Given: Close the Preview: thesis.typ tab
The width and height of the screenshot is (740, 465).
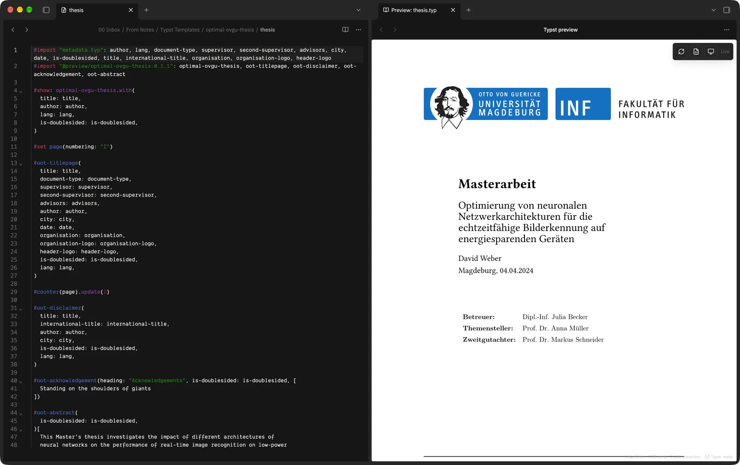Looking at the screenshot, I should (453, 10).
